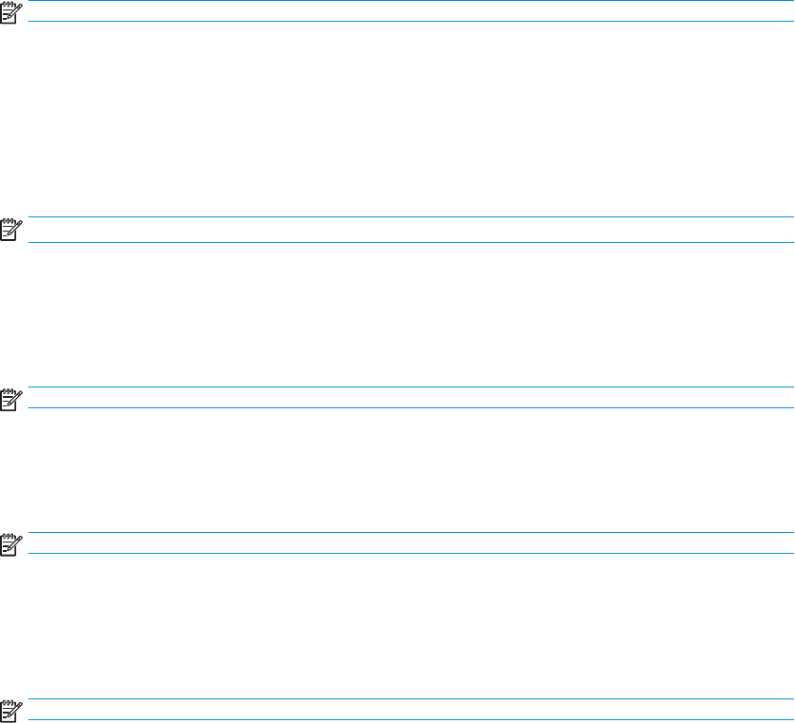Select the fourth notepad note icon
This screenshot has height=723, width=795.
(x=11, y=545)
